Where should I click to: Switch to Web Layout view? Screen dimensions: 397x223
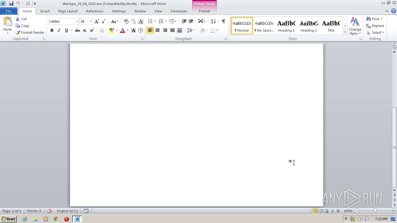coord(326,211)
